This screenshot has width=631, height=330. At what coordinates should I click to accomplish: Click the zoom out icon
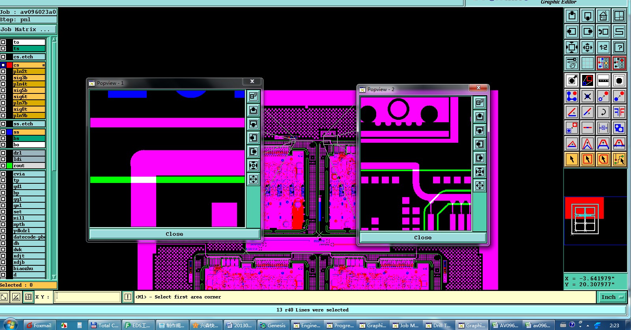pyautogui.click(x=588, y=47)
